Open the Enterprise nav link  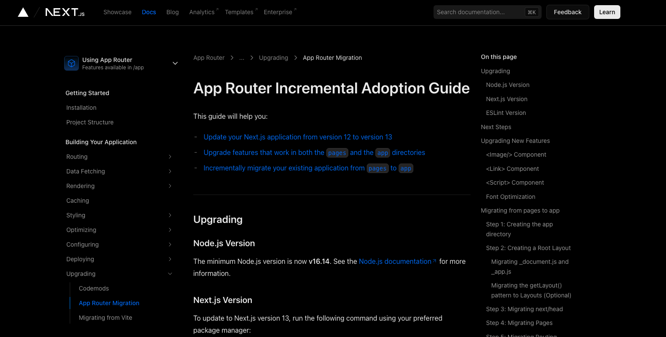tap(280, 12)
